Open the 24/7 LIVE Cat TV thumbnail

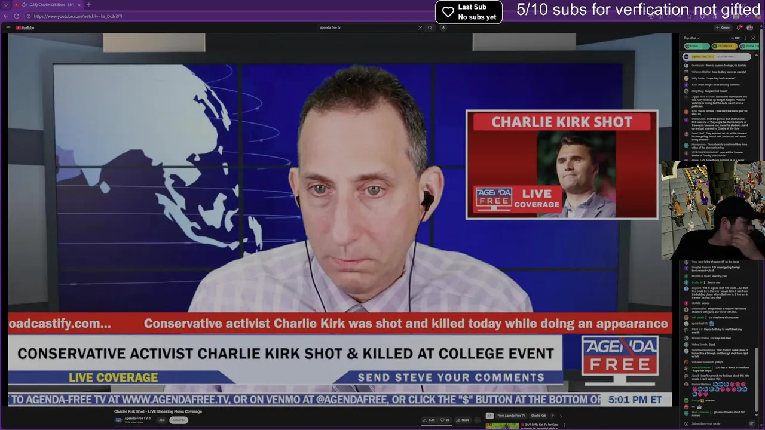coord(502,426)
